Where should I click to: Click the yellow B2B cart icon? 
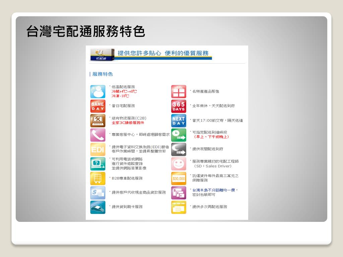click(x=98, y=178)
